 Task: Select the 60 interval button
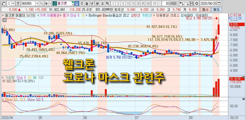point(148,3)
